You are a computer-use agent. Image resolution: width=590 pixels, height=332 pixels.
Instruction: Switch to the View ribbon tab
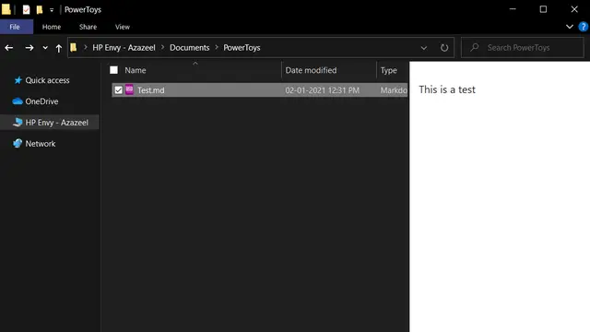click(123, 27)
